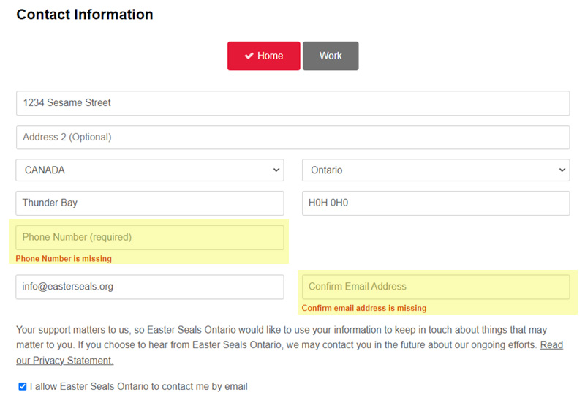Focus the Address 2 (Optional) field
Screen dimensions: 585x403
click(x=292, y=138)
